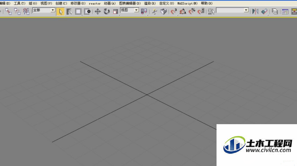Toggle Percent Snap
Image resolution: width=297 pixels, height=166 pixels.
tap(192, 12)
